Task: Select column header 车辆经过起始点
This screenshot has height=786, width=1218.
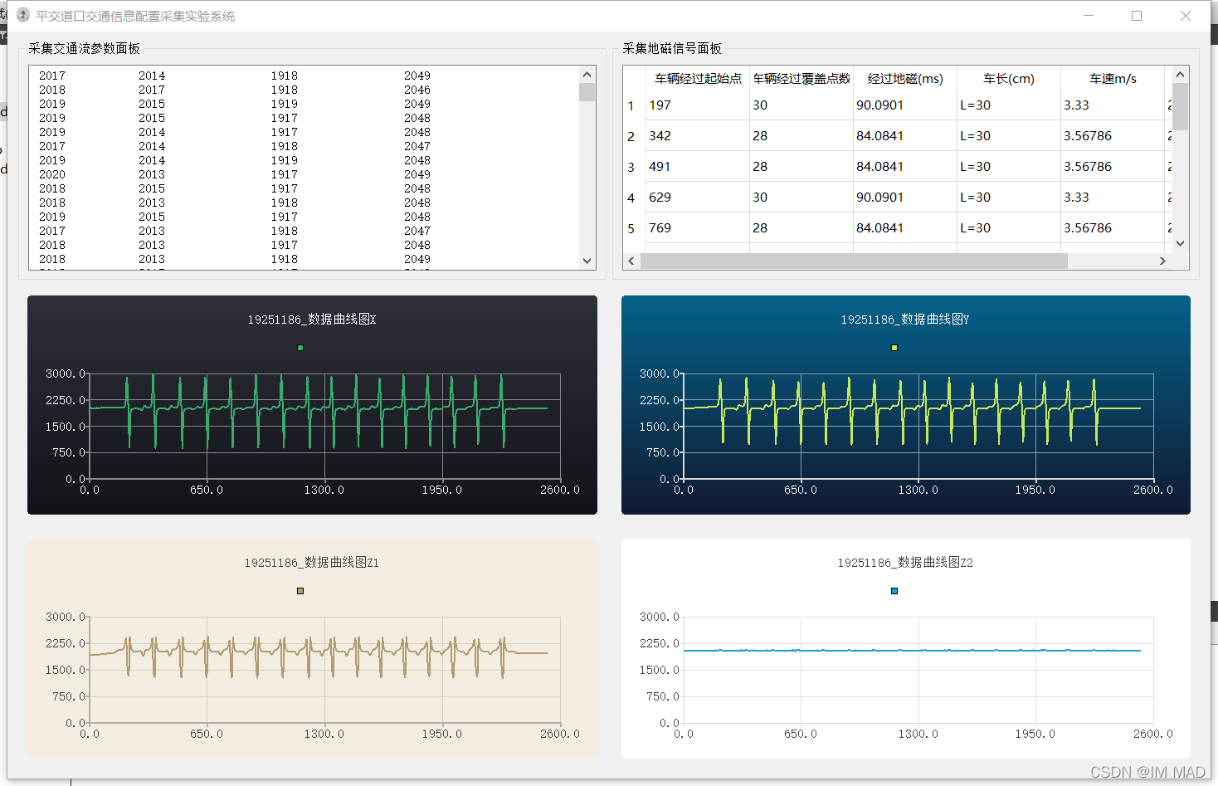Action: pos(698,79)
